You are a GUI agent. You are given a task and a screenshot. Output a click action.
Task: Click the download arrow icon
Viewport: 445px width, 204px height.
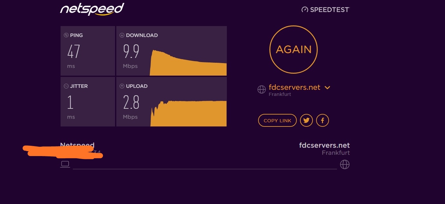[122, 35]
